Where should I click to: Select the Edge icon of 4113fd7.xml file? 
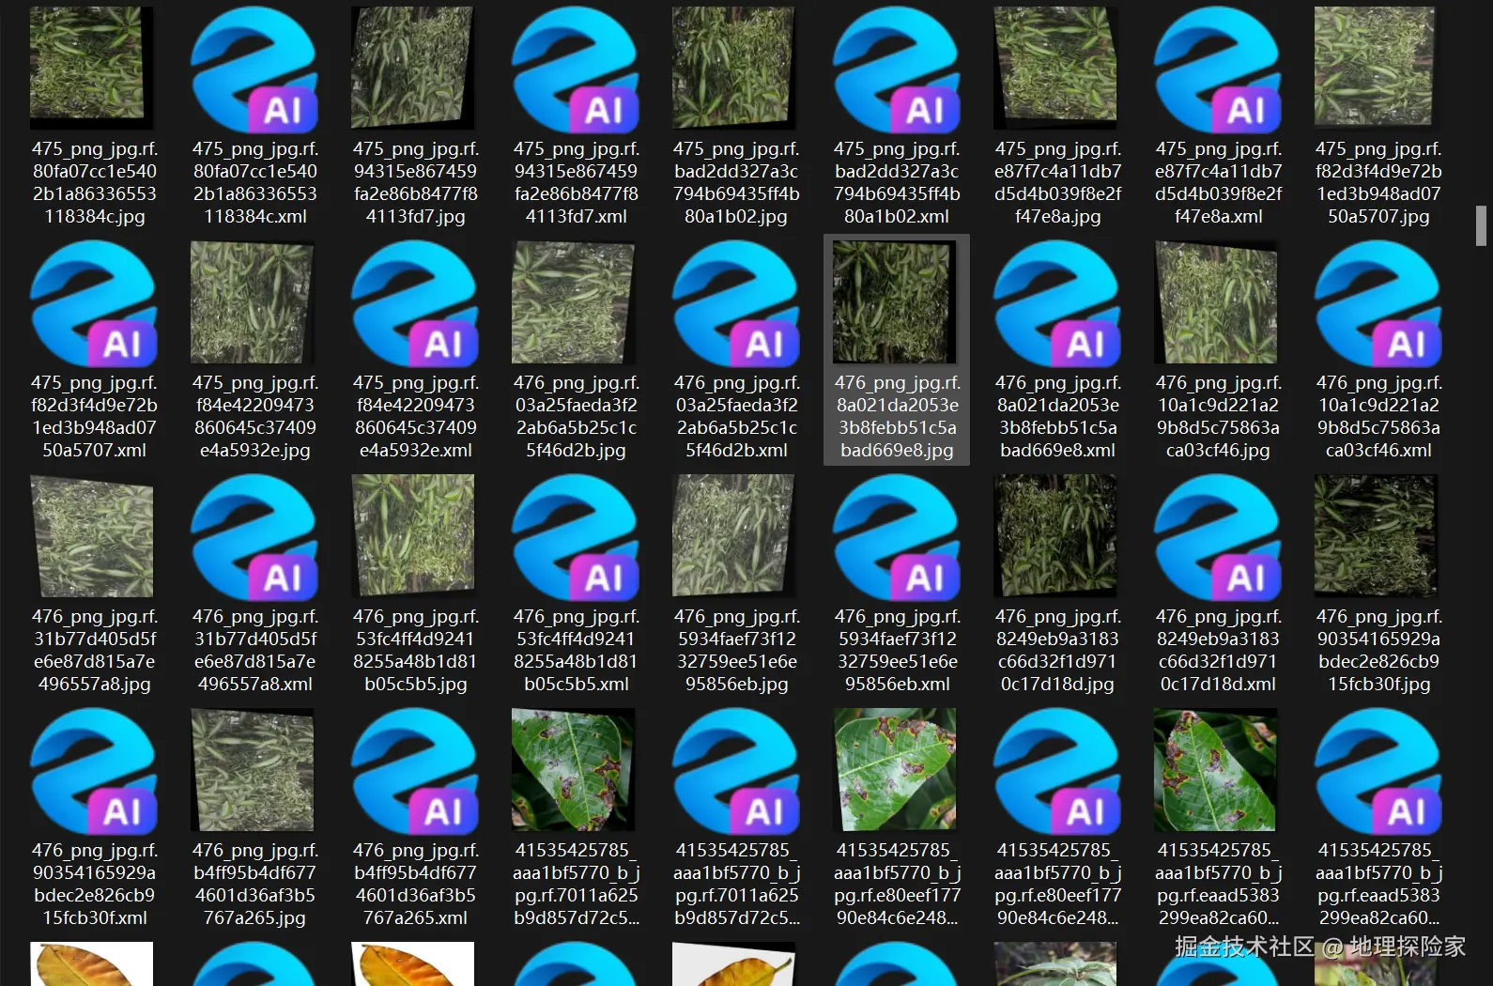[576, 69]
